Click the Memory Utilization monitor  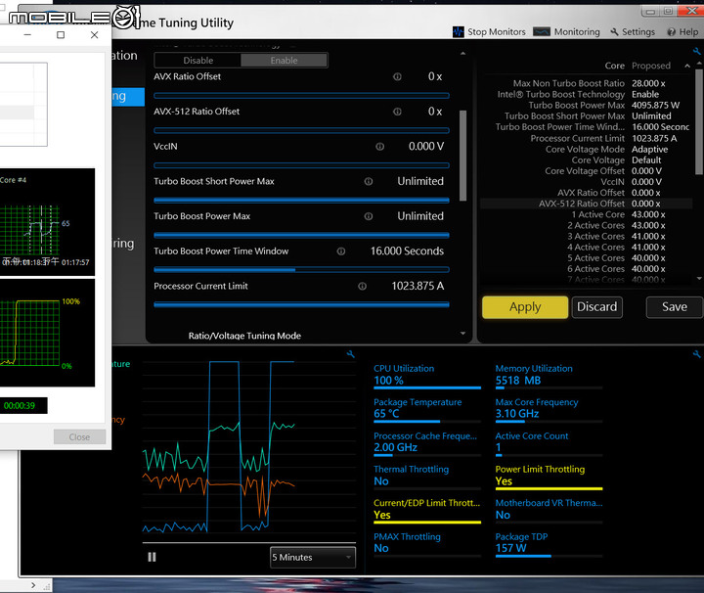pos(549,376)
